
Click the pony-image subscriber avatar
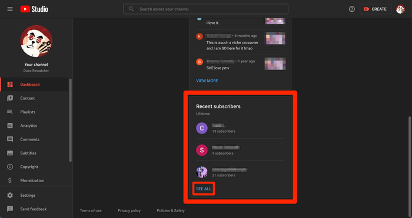pyautogui.click(x=202, y=172)
